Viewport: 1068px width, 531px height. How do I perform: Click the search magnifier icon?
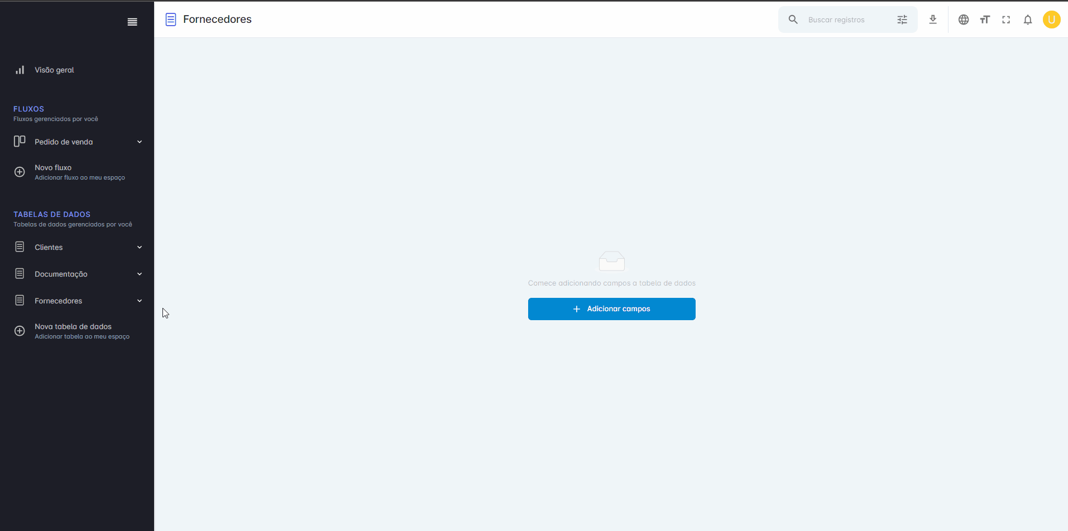coord(793,20)
